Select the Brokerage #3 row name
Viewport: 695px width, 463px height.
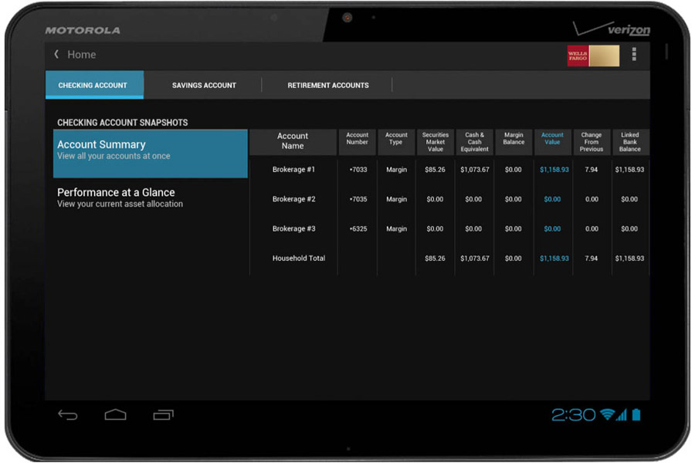click(293, 229)
